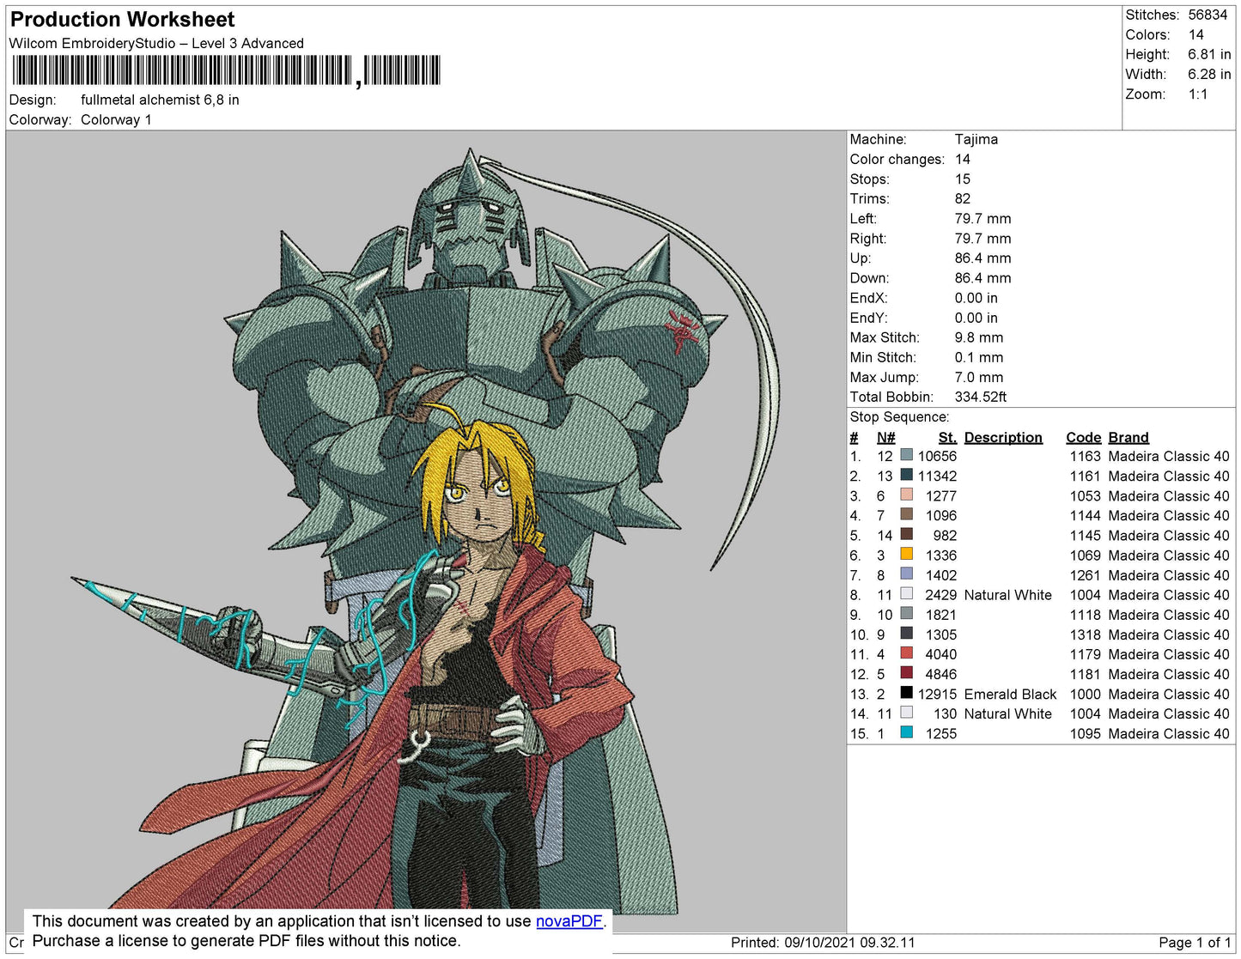Screen dimensions: 1241x959
Task: Select the coral red swatch for code 1179
Action: (x=906, y=653)
